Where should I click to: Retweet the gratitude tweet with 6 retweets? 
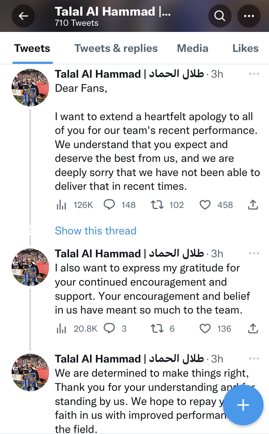pyautogui.click(x=157, y=329)
